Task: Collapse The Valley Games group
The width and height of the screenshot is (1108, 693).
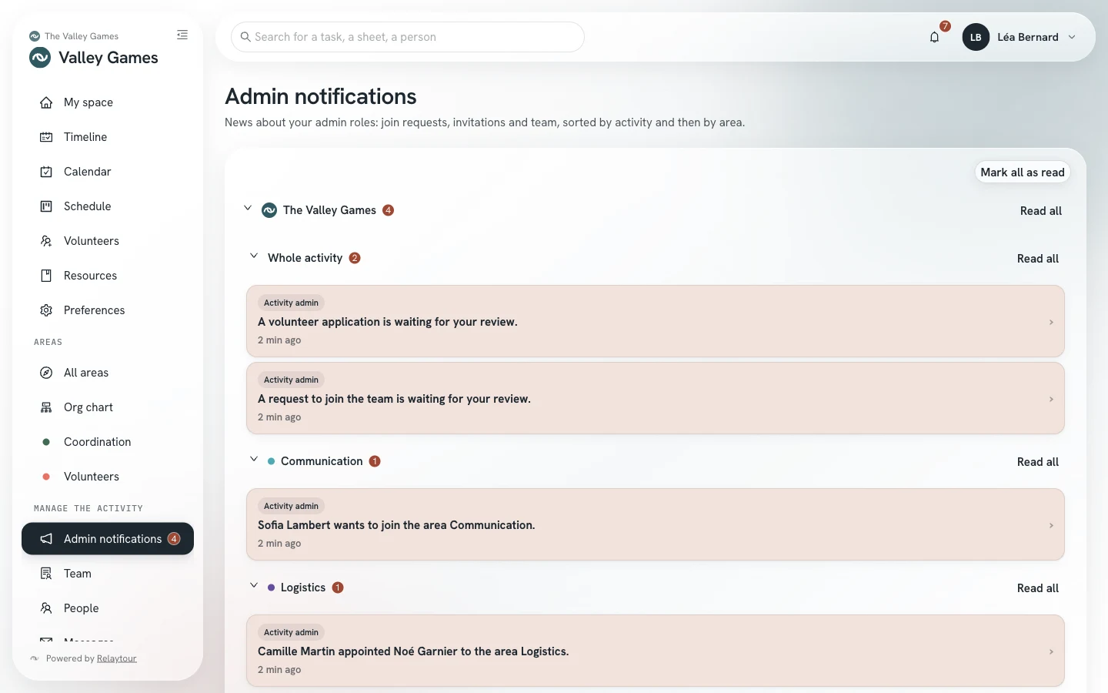Action: (248, 208)
